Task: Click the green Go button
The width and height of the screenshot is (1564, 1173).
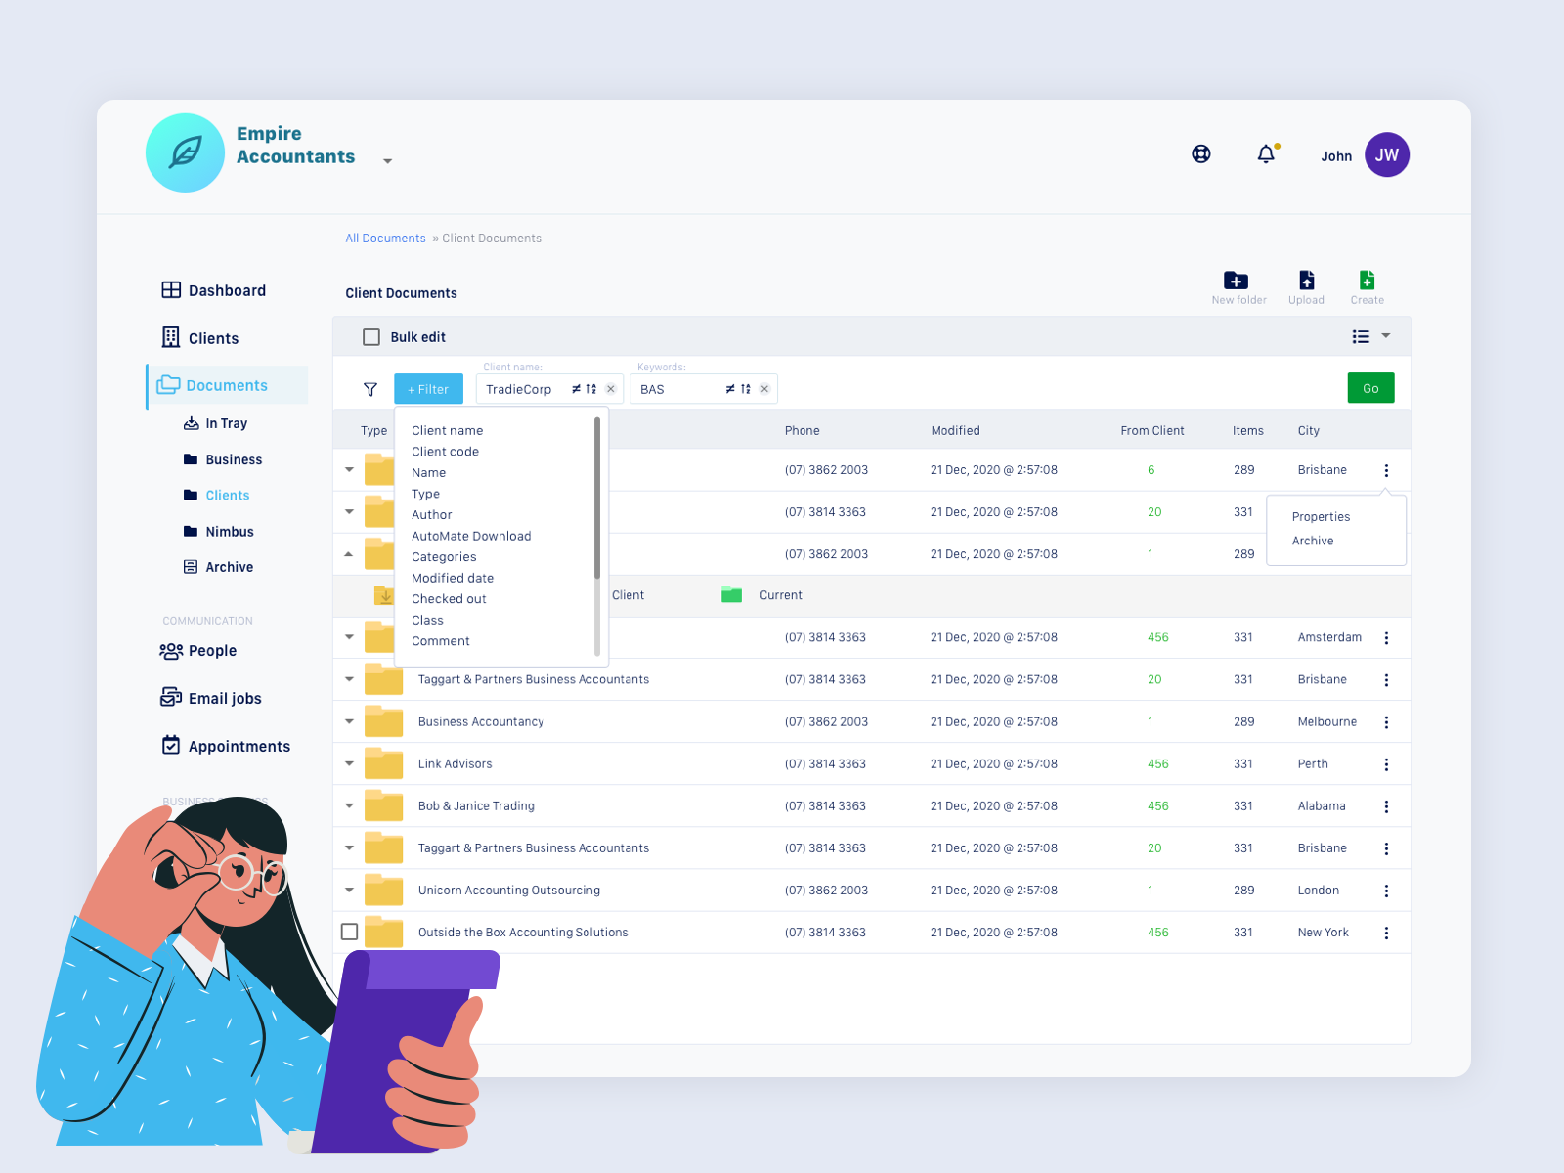Action: pos(1370,388)
